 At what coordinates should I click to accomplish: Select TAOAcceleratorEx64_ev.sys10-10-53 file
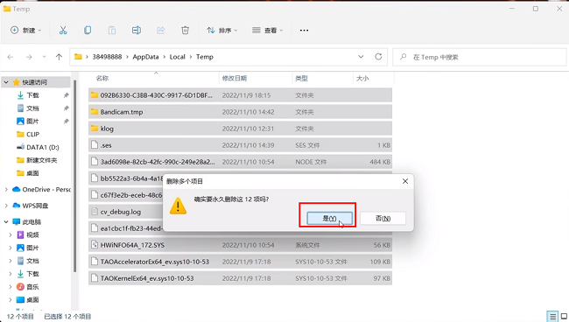pyautogui.click(x=240, y=262)
